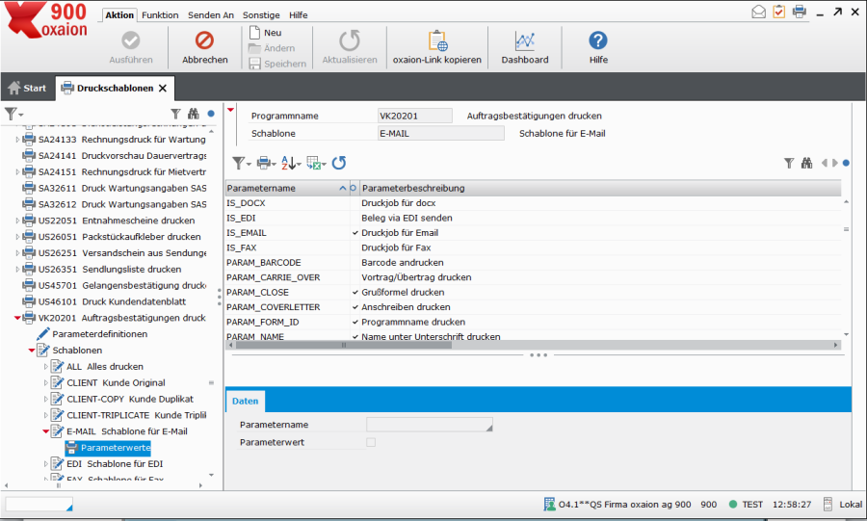Open Hilfe question mark icon
Screen dimensions: 867x521
click(x=597, y=40)
